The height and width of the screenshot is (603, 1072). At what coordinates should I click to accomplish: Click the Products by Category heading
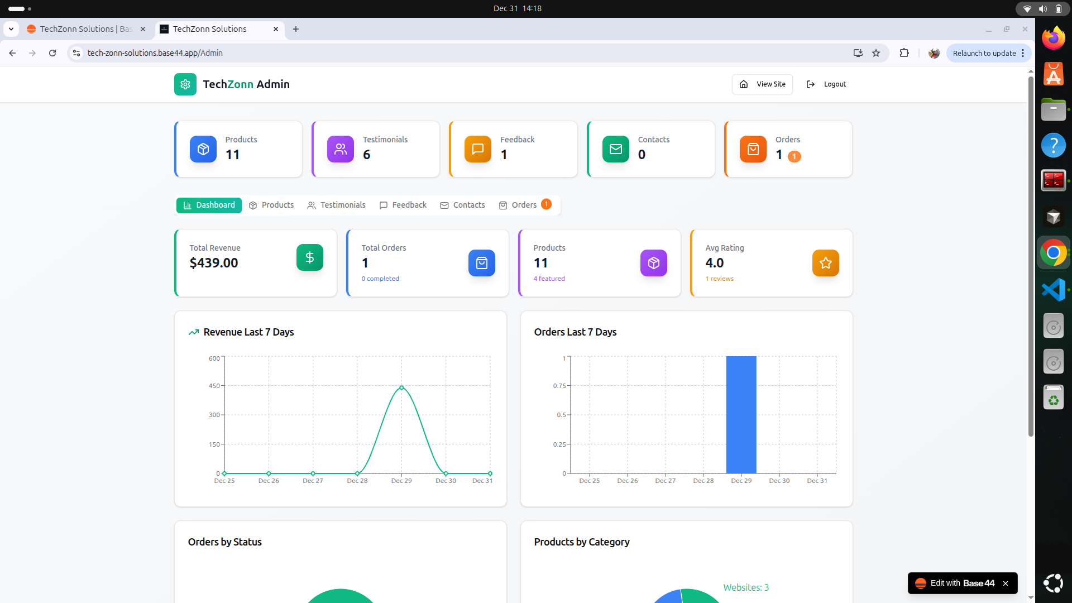click(582, 542)
